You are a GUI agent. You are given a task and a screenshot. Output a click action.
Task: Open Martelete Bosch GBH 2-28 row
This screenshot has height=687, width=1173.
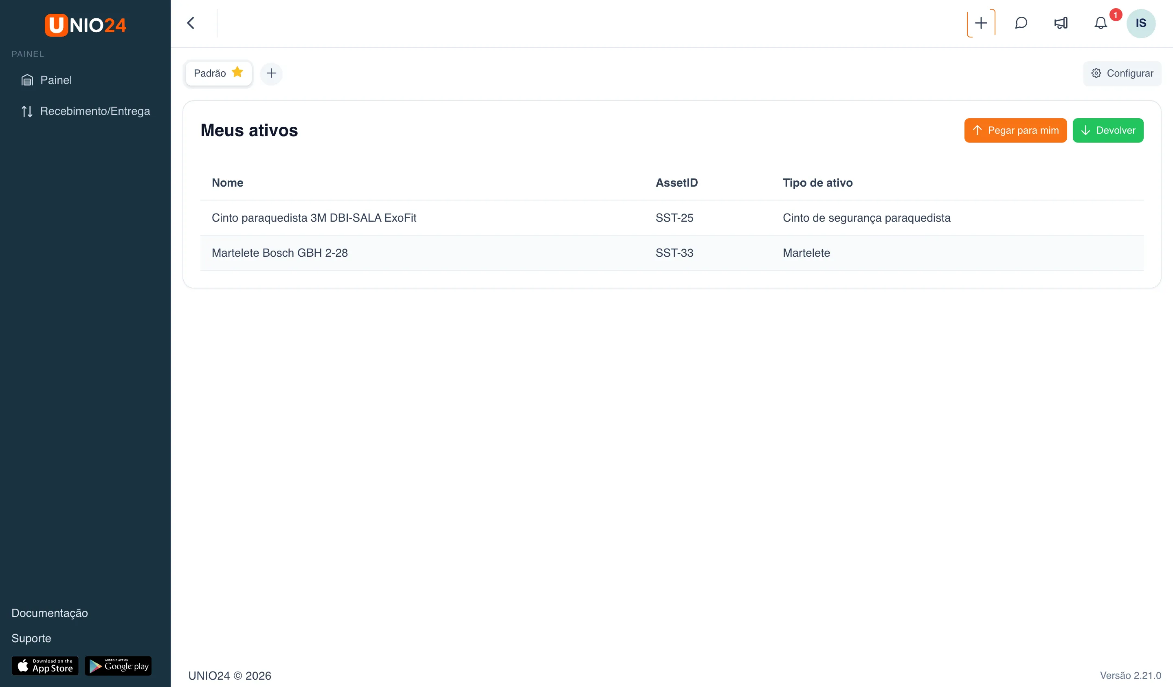pyautogui.click(x=672, y=253)
